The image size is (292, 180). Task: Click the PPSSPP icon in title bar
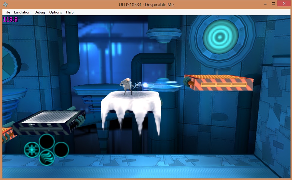pos(6,4)
